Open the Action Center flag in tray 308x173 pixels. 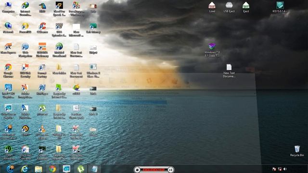274,169
